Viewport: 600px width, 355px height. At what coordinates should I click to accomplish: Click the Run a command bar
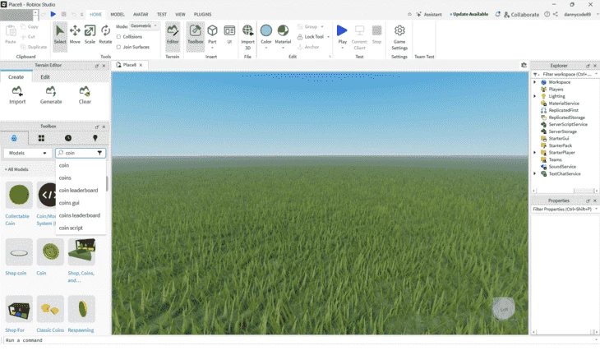[298, 340]
